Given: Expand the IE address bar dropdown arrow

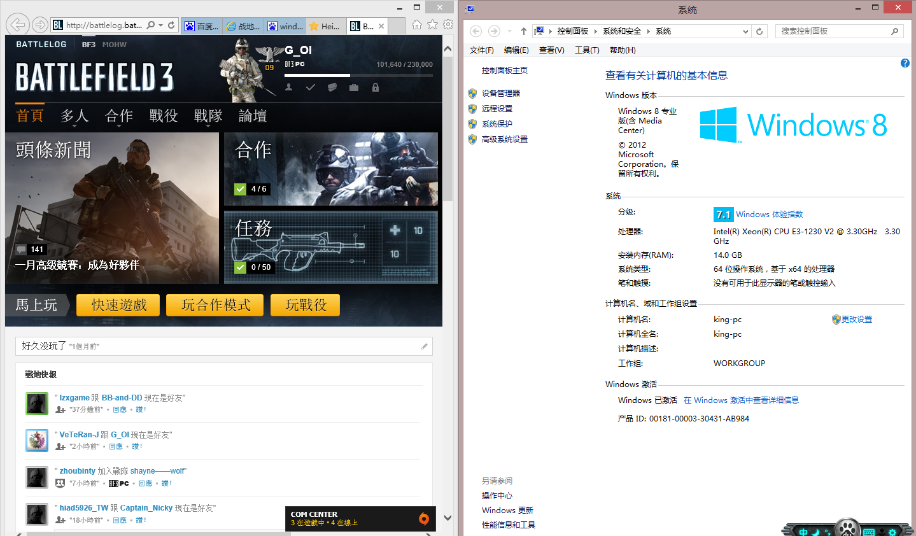Looking at the screenshot, I should [161, 25].
